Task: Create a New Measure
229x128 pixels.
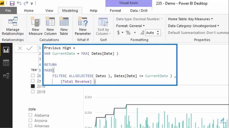Action: [35, 26]
